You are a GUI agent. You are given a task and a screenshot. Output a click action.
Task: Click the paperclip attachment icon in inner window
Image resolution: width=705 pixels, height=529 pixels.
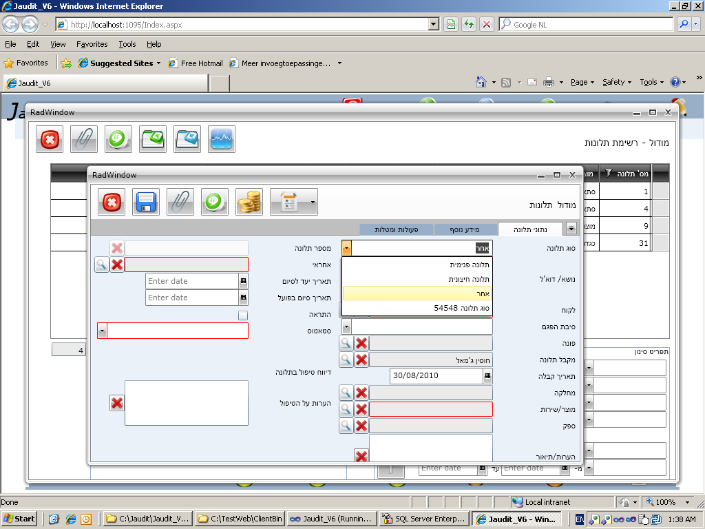pos(180,202)
